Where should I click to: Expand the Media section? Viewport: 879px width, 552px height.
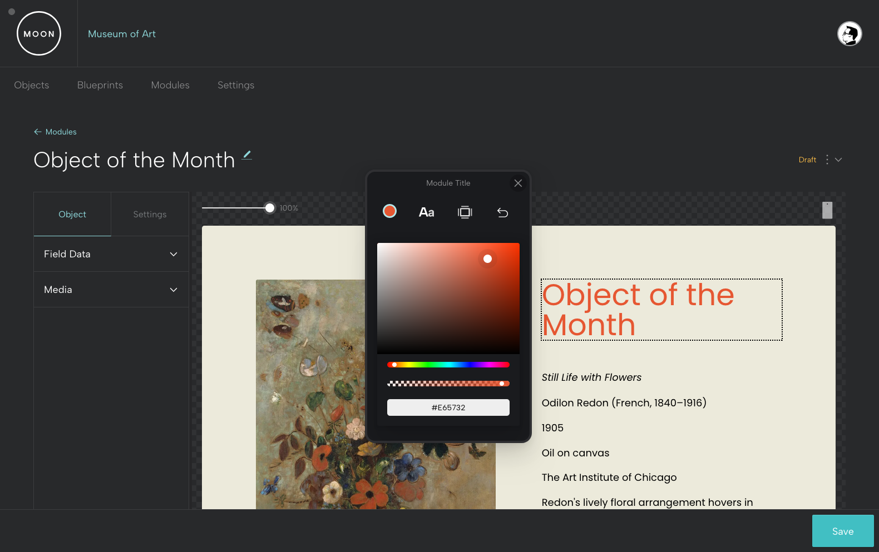(x=111, y=290)
